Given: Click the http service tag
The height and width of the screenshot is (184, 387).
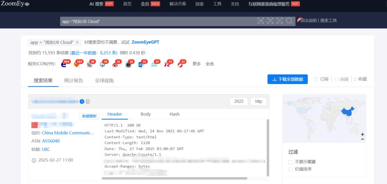Looking at the screenshot, I should pyautogui.click(x=259, y=101).
